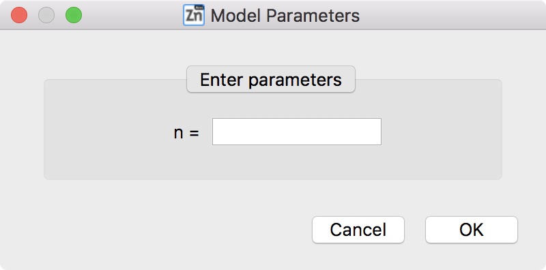
Task: Dismiss the dialog using Cancel
Action: click(358, 230)
